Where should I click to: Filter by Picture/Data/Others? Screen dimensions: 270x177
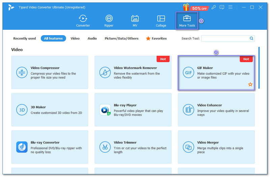(x=122, y=38)
